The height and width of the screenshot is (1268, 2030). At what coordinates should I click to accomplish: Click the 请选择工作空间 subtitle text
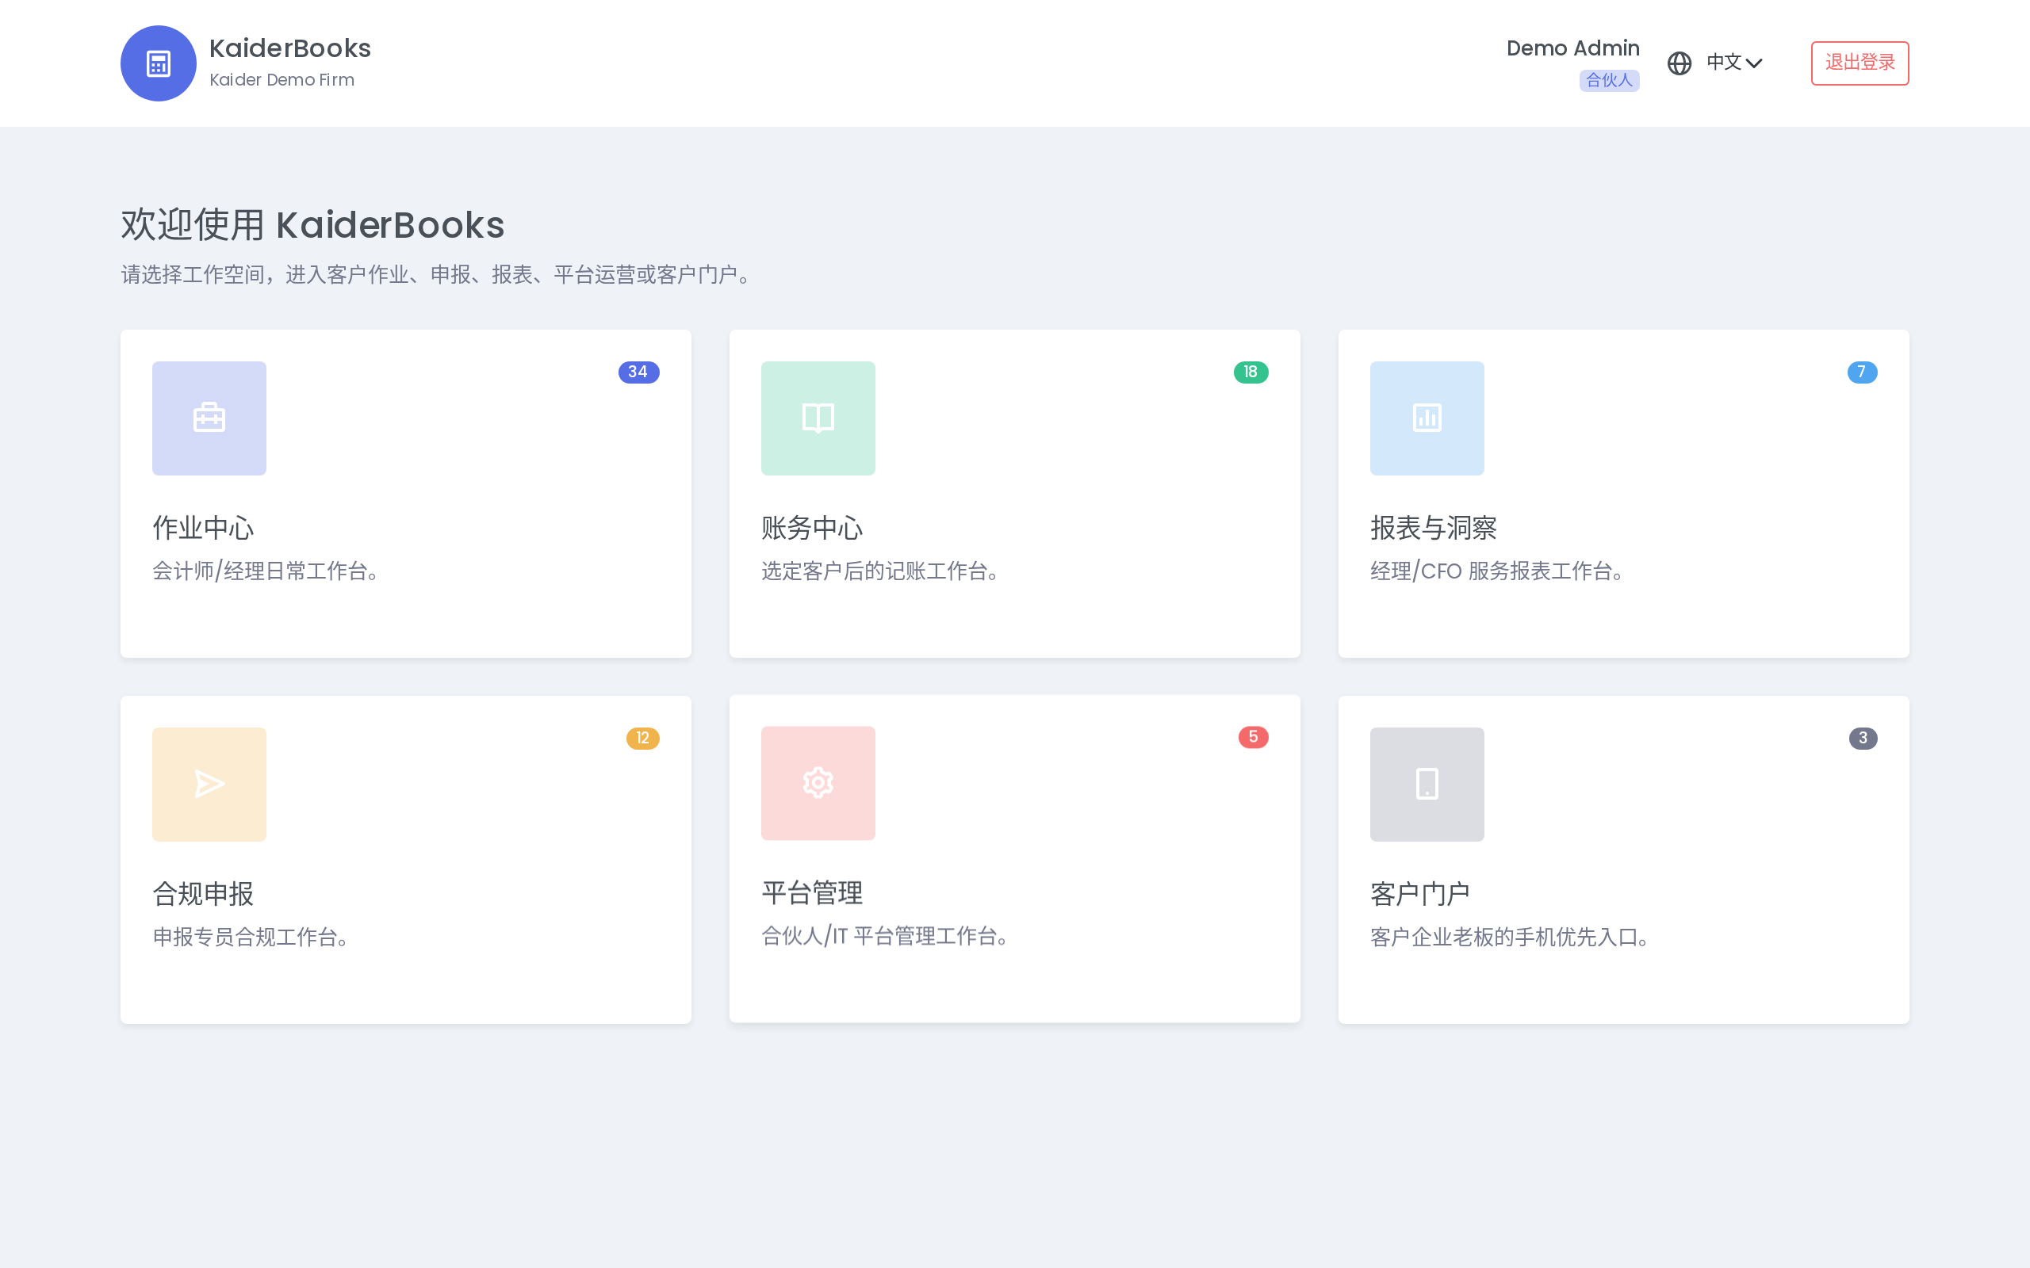click(436, 274)
